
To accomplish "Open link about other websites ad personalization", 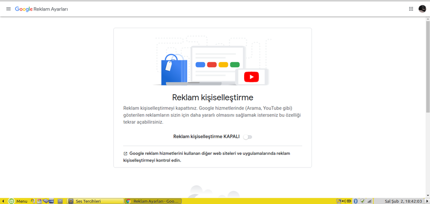I will point(206,157).
